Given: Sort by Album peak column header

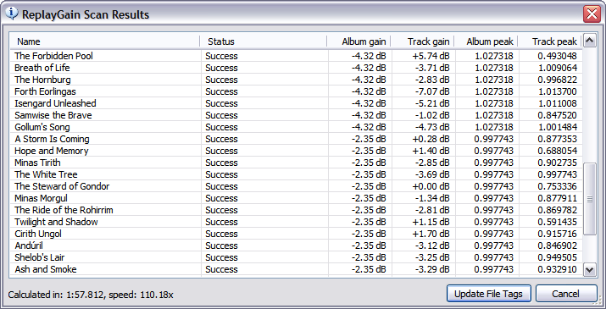Looking at the screenshot, I should 486,41.
